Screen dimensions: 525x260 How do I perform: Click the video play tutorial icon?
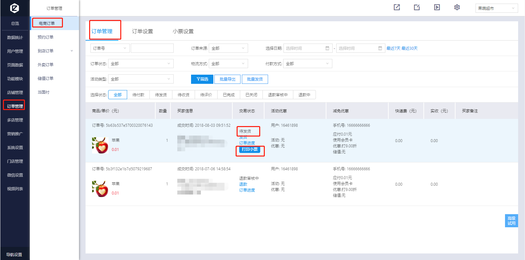pyautogui.click(x=437, y=7)
